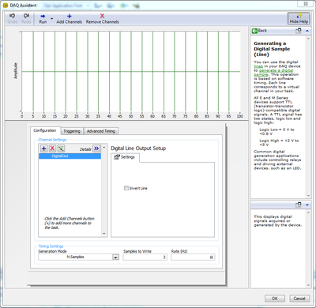Open the Run options dropdown arrow

[51, 18]
